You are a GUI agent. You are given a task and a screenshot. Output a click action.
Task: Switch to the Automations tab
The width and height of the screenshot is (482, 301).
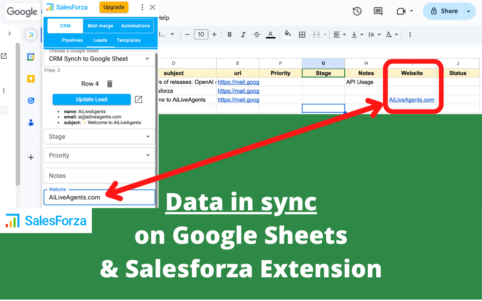pyautogui.click(x=136, y=26)
